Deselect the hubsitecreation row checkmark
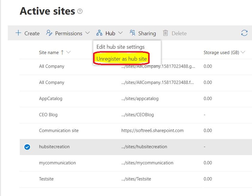Image resolution: width=252 pixels, height=196 pixels. pos(28,147)
